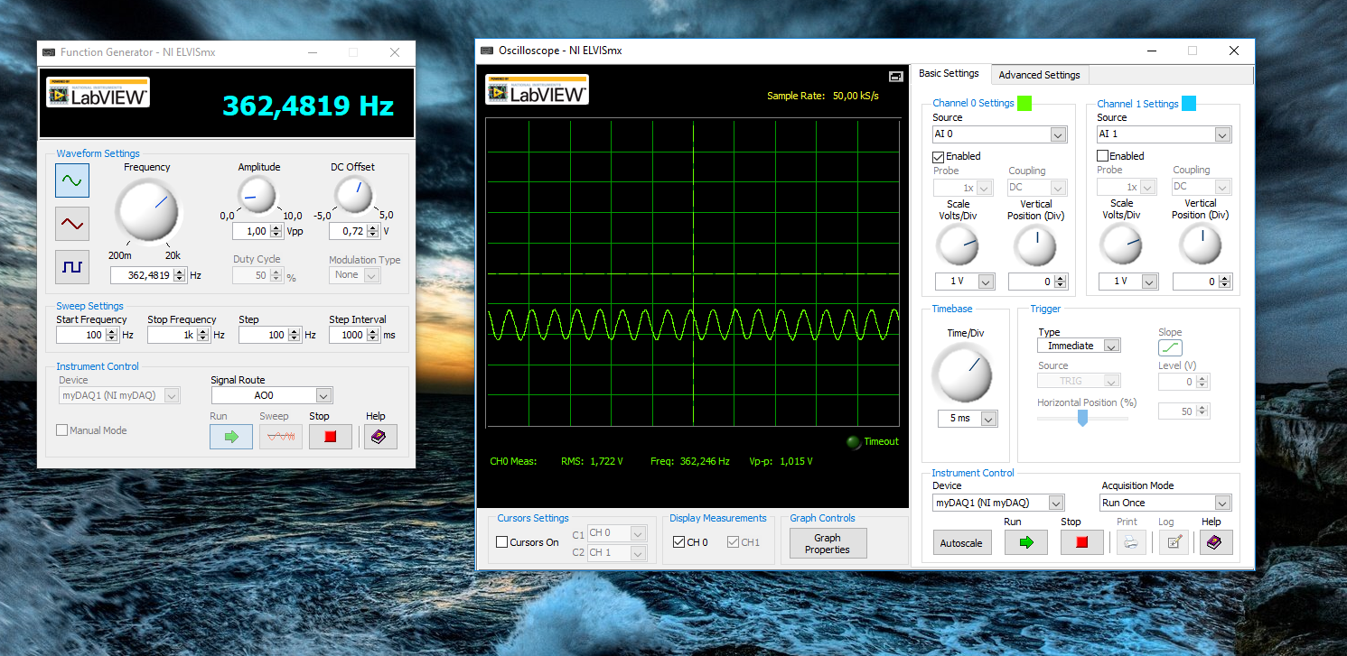
Task: Click the Channel 0 green color swatch
Action: 1024,104
